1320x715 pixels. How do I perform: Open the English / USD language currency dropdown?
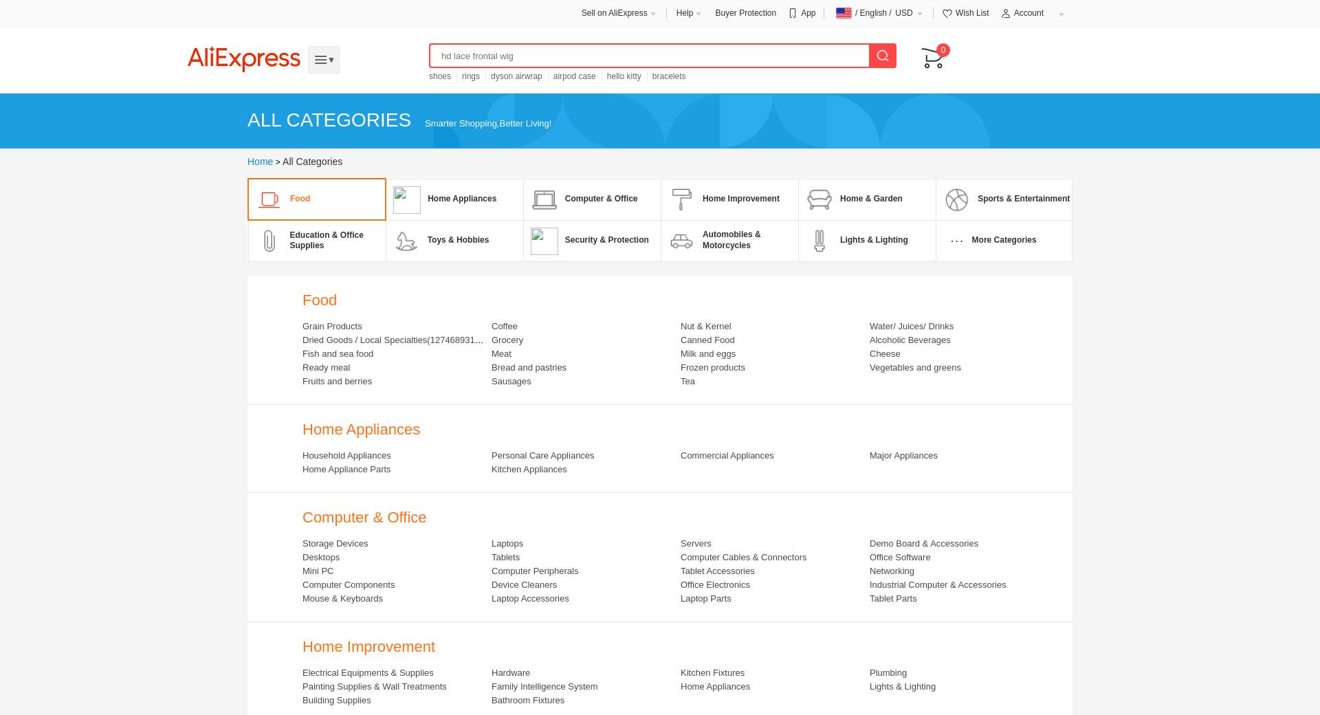[879, 13]
